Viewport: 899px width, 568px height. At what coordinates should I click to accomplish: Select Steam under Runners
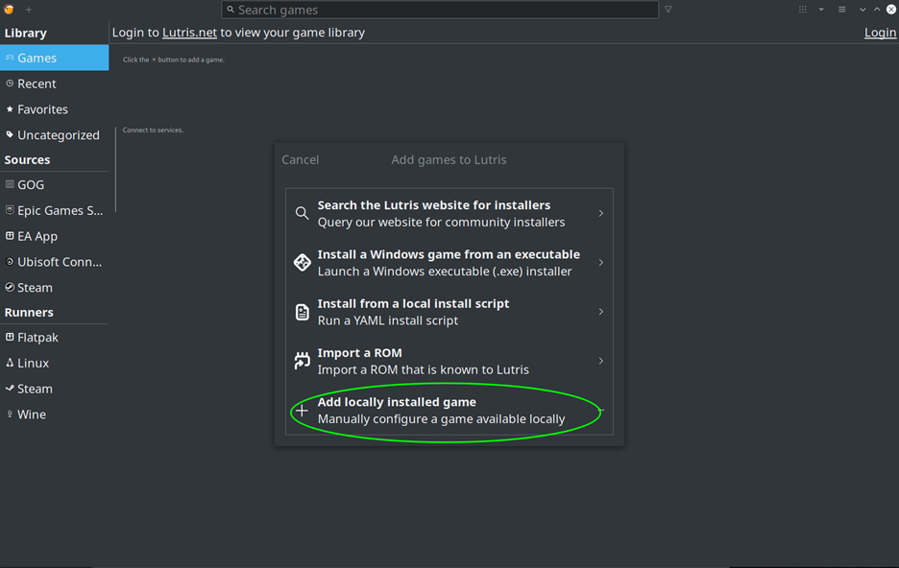tap(55, 390)
